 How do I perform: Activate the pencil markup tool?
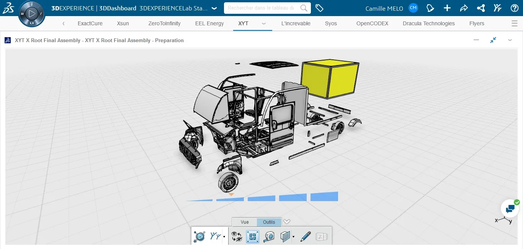(305, 236)
